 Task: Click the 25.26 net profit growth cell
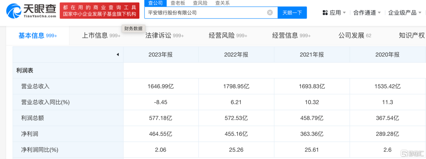click(236, 150)
